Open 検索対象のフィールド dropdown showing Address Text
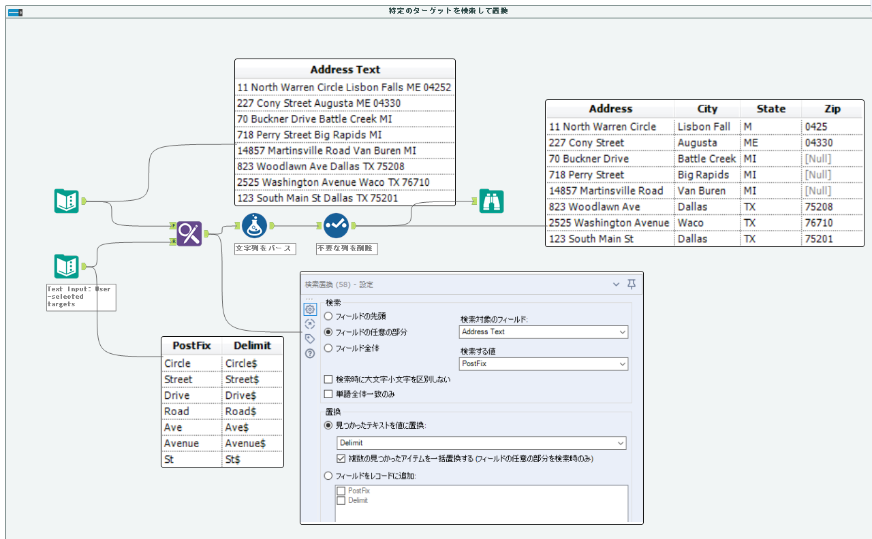 tap(544, 332)
